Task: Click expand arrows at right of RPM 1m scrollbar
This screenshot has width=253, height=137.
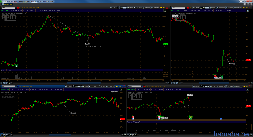Action: coord(169,83)
